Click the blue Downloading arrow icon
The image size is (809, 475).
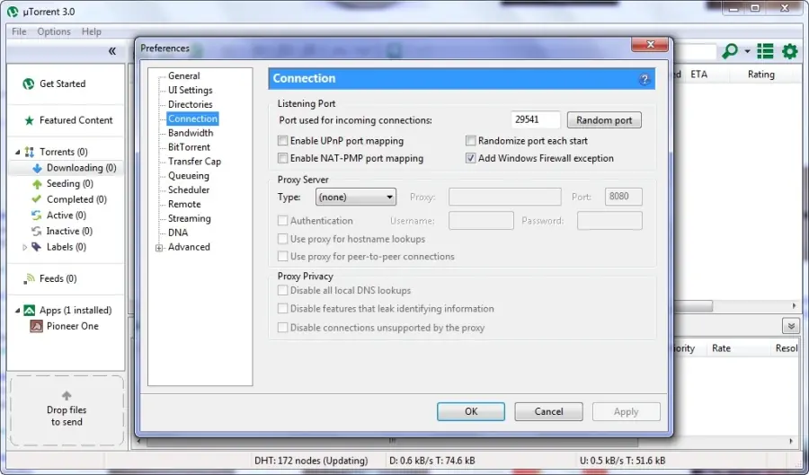tap(37, 168)
